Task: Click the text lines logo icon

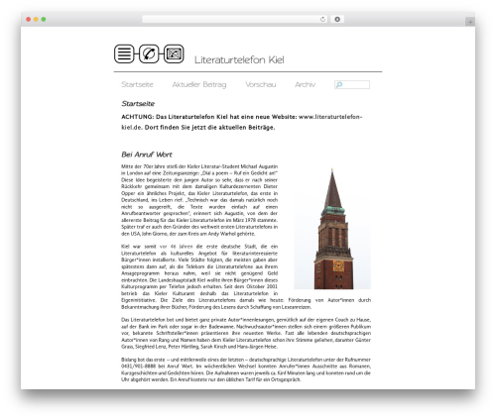Action: (124, 53)
